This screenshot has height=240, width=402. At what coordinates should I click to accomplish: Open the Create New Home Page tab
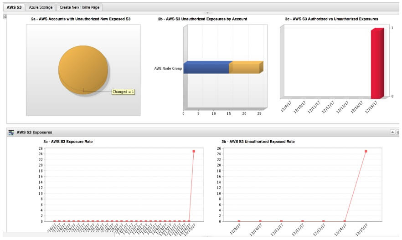79,7
